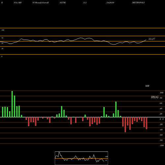
Task: Click the '(METROPOLI' symbol name
Action: pyautogui.click(x=138, y=3)
